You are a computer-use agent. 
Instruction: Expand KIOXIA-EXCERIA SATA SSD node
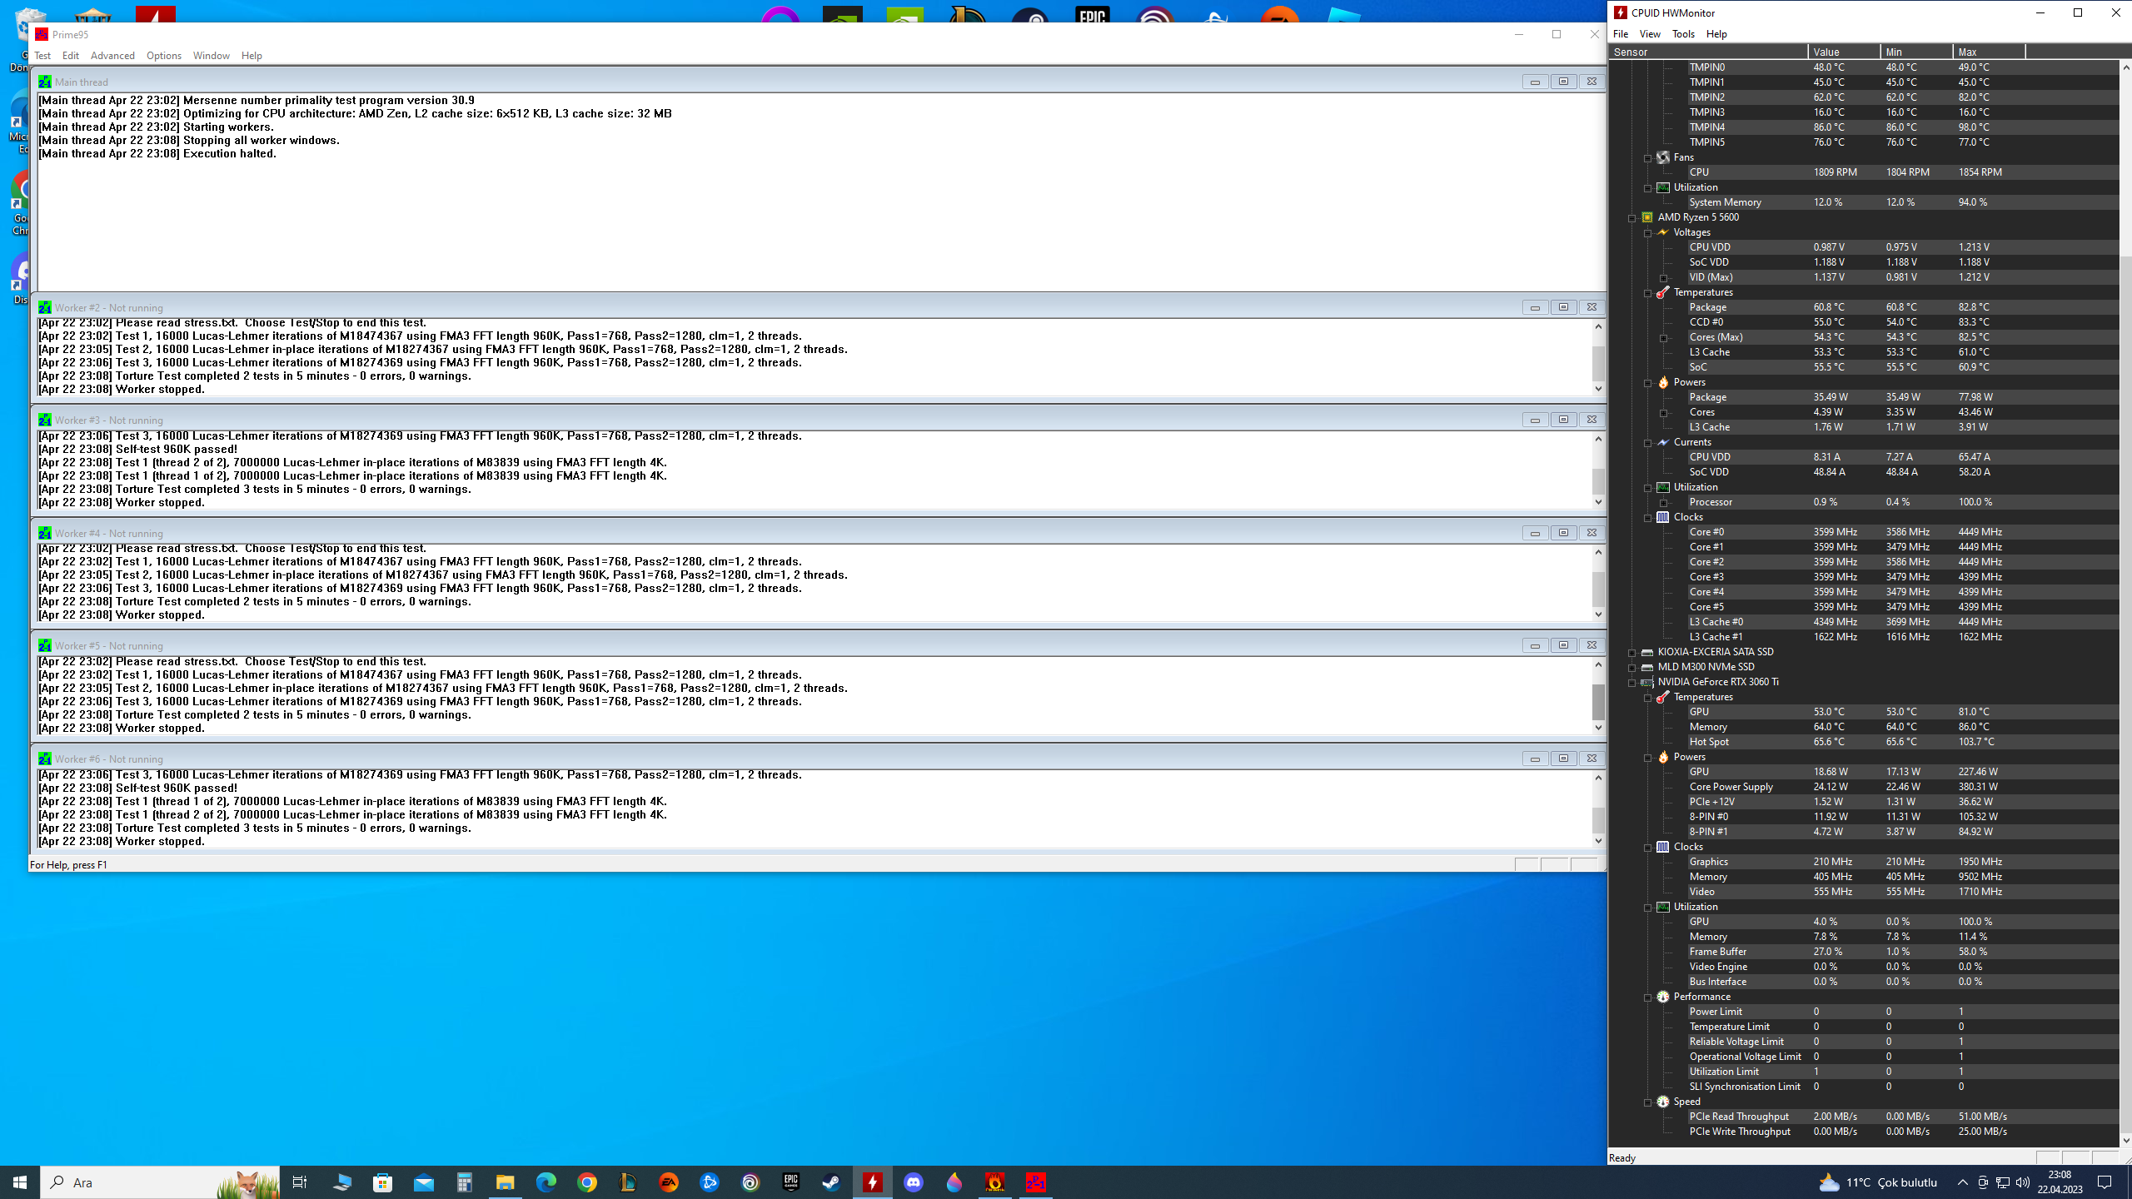pos(1632,653)
